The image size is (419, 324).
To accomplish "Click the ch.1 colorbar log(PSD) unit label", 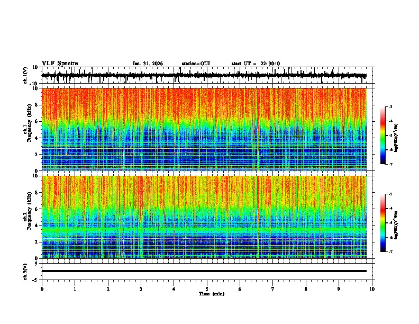I will click(x=396, y=138).
